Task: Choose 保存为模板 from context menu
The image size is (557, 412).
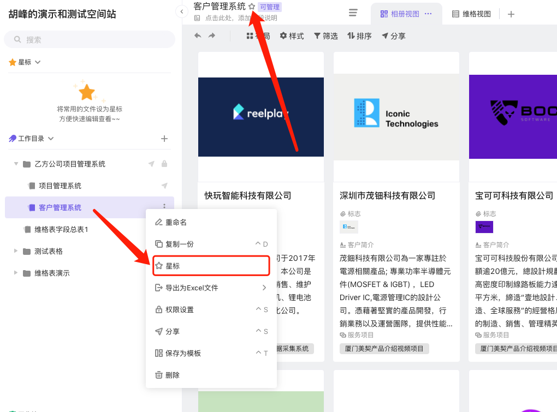Action: [x=211, y=353]
